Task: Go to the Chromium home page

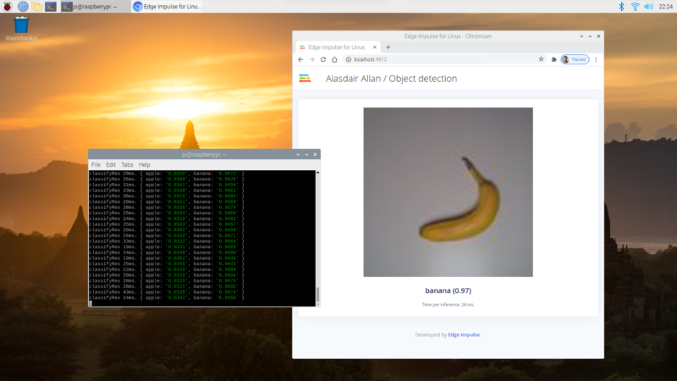Action: (334, 60)
